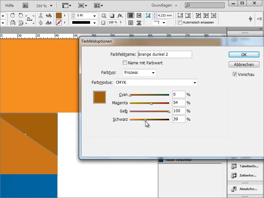Click the stroke weight stepper up arrow
The width and height of the screenshot is (264, 198).
pyautogui.click(x=73, y=14)
